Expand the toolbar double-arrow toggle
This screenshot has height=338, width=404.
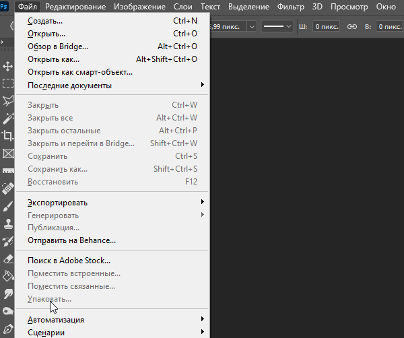(1, 42)
